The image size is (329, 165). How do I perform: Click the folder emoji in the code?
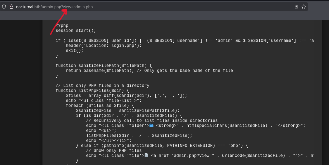pyautogui.click(x=151, y=126)
